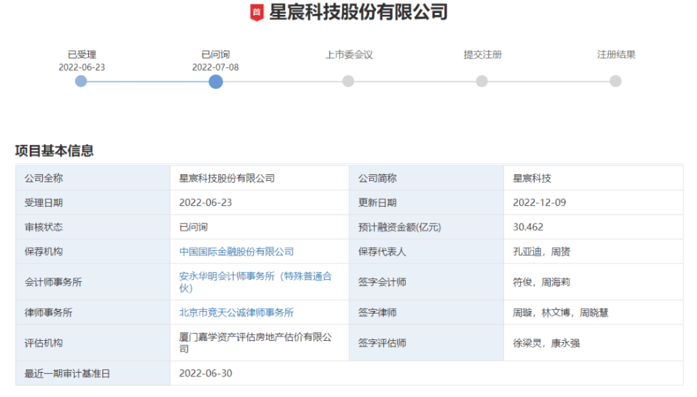
Task: Click the 保荐代表人 label
Action: [x=382, y=251]
